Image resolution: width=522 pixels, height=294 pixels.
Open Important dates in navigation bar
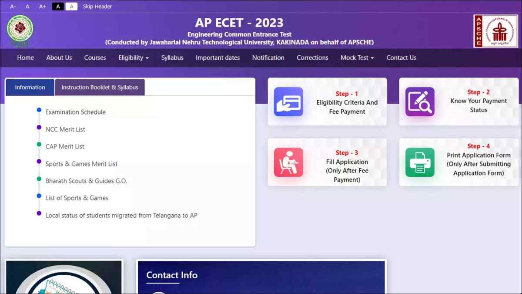tap(217, 57)
